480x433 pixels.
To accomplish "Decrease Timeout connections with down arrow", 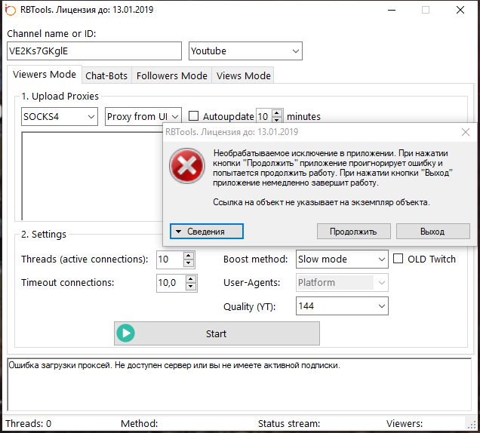I will (x=190, y=287).
